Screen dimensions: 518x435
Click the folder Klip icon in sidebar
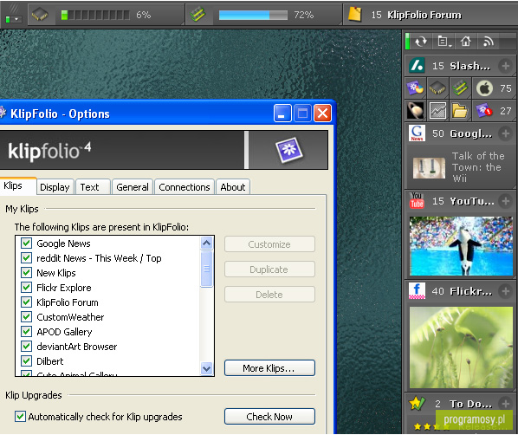(x=460, y=111)
